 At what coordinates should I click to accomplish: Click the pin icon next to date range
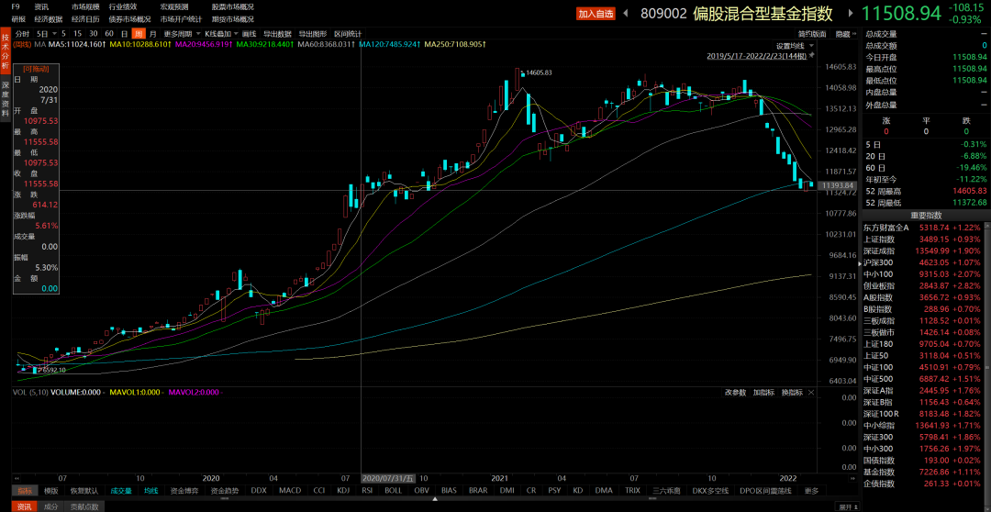[811, 56]
